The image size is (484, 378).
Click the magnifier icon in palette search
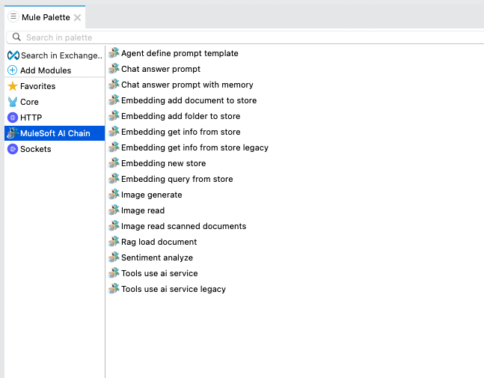click(x=16, y=37)
